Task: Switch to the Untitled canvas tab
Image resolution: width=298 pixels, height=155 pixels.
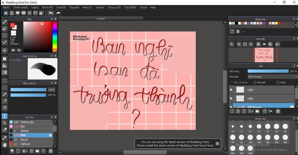Action: tap(100, 19)
